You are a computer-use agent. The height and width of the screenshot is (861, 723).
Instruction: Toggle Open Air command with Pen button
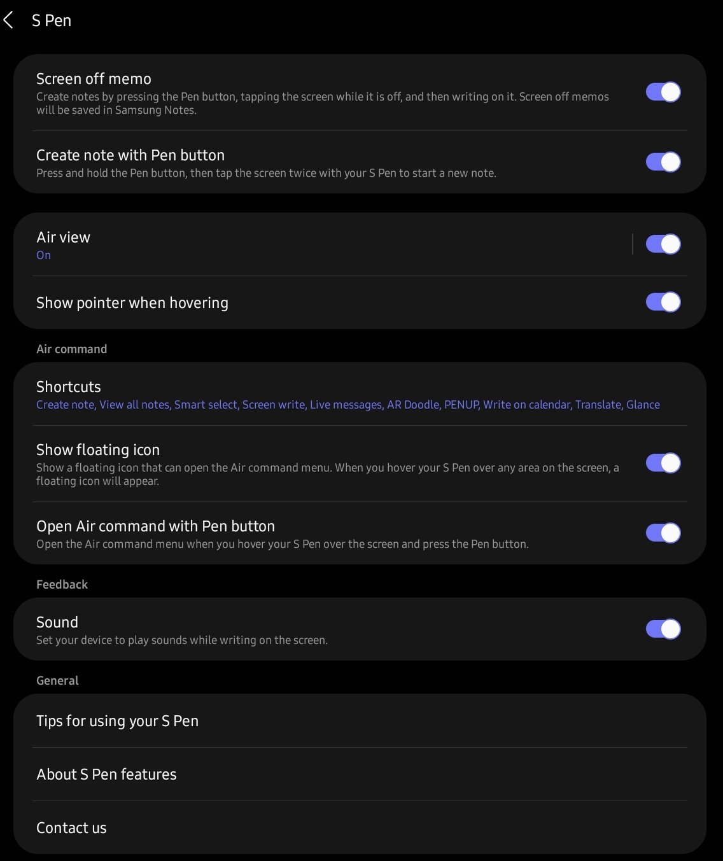click(x=663, y=533)
